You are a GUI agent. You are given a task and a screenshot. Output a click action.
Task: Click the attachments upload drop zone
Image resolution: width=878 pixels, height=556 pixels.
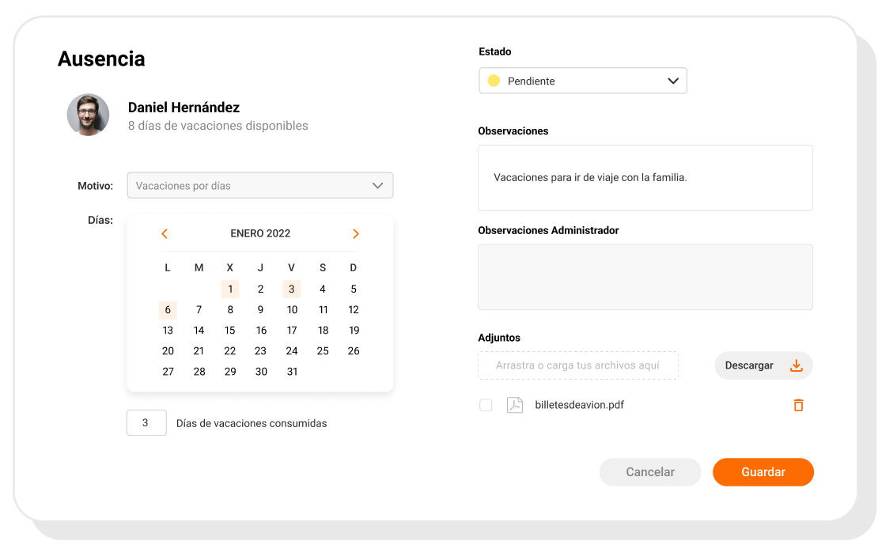[578, 365]
